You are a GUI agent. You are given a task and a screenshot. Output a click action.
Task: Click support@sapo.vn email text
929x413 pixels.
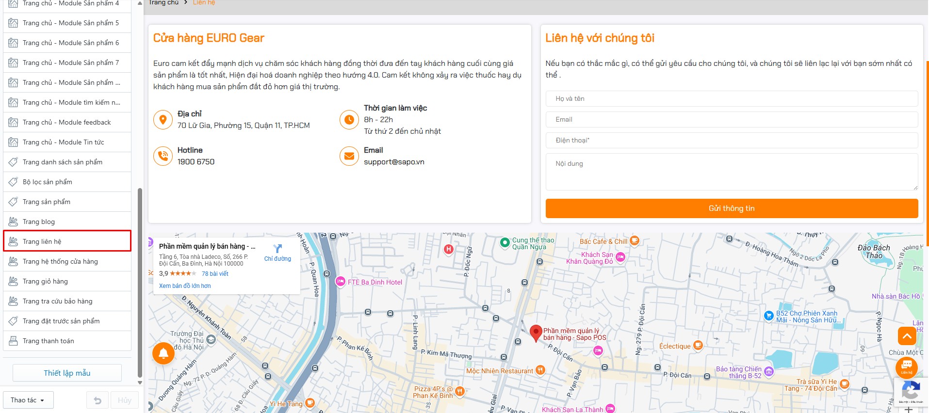coord(394,162)
